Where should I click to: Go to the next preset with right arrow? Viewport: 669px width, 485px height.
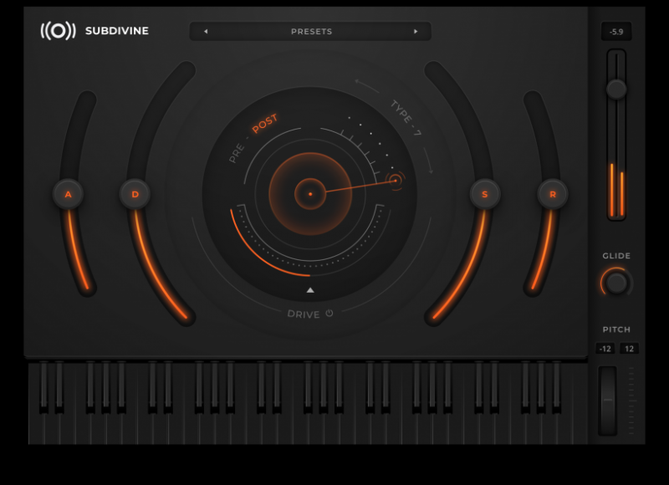[x=416, y=32]
